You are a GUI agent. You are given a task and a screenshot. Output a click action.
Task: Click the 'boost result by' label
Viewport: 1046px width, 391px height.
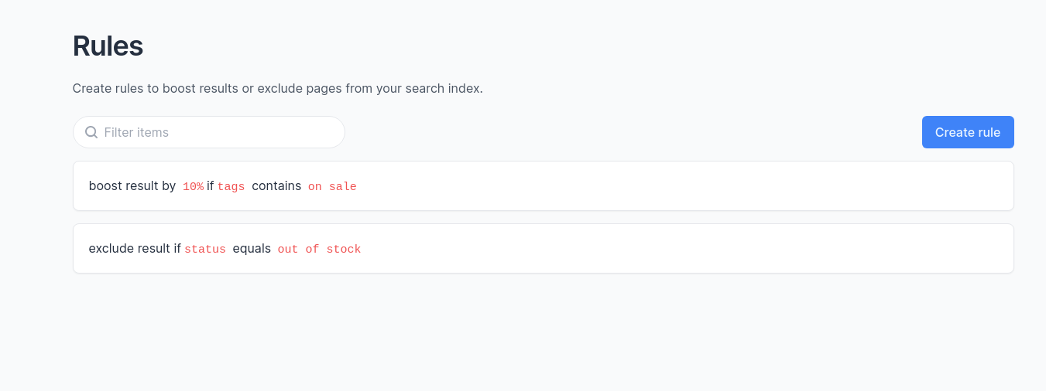coord(132,186)
